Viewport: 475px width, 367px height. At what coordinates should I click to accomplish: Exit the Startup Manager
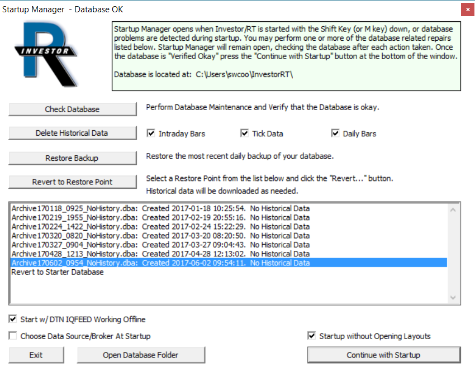click(36, 355)
